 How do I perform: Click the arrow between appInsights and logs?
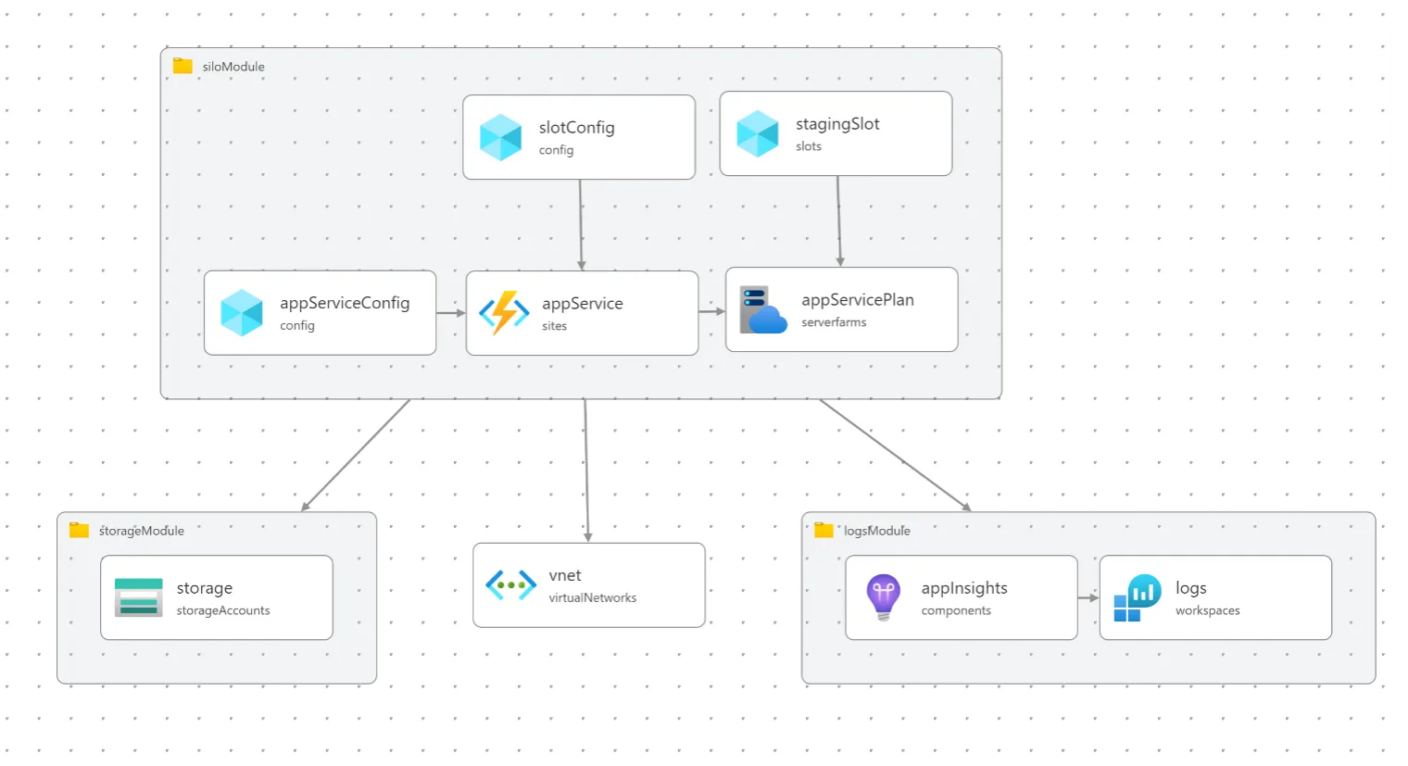click(x=1088, y=598)
